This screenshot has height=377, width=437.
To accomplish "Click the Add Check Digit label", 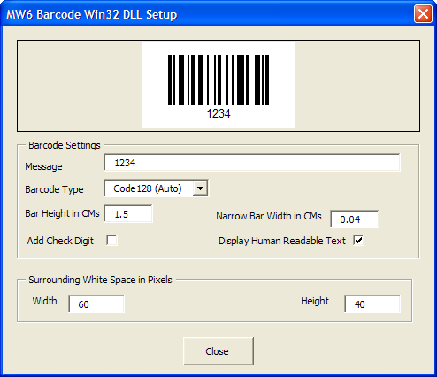I will coord(60,241).
